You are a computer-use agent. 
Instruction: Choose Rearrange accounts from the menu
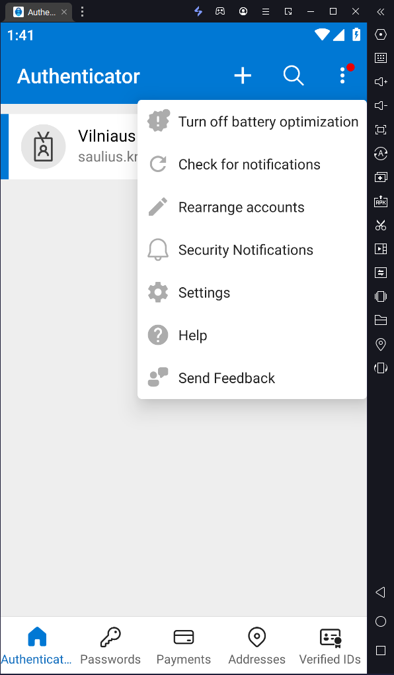click(241, 206)
